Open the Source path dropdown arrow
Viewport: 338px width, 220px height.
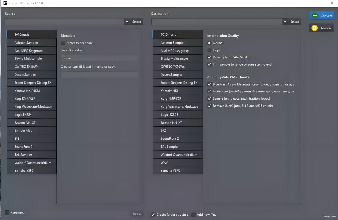tap(127, 22)
